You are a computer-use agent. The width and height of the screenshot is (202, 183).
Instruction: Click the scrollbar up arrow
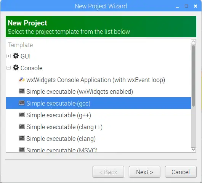[x=194, y=42]
